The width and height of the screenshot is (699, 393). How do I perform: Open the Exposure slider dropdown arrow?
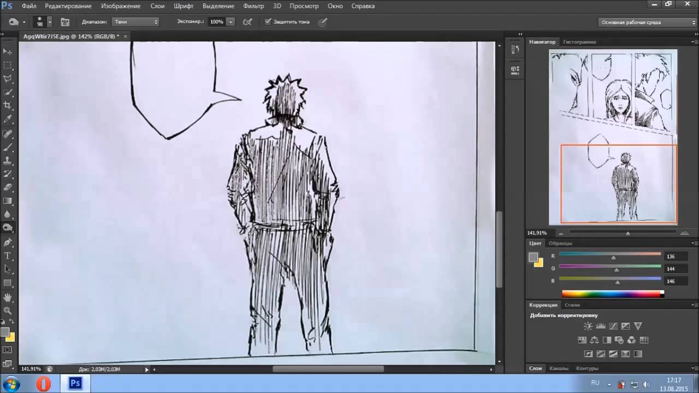(230, 22)
